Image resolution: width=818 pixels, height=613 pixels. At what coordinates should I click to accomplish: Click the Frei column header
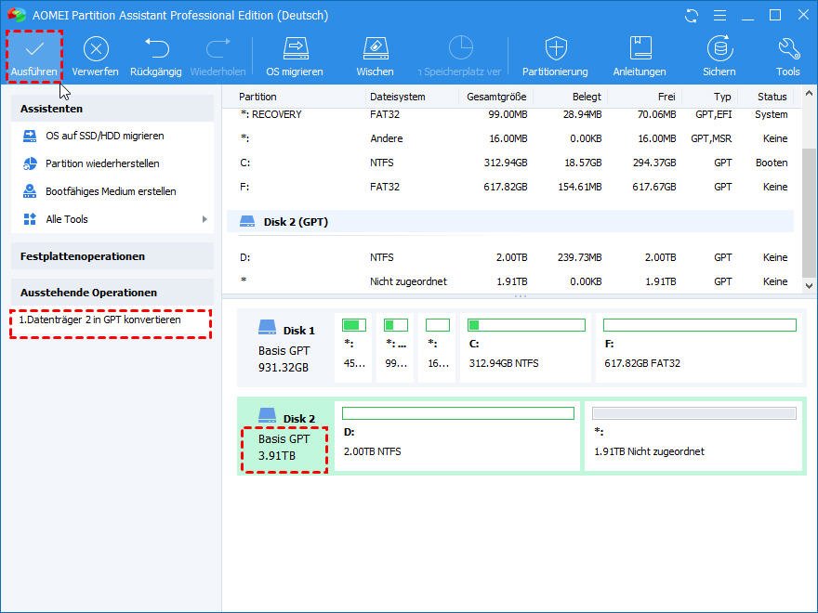click(666, 97)
